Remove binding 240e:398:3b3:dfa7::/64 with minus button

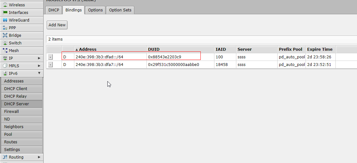(51, 65)
